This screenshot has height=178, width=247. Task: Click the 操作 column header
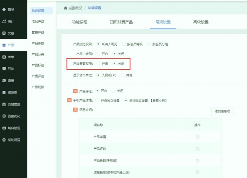(197, 125)
